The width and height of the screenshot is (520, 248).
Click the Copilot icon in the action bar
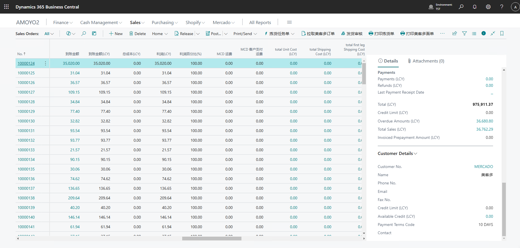click(69, 34)
